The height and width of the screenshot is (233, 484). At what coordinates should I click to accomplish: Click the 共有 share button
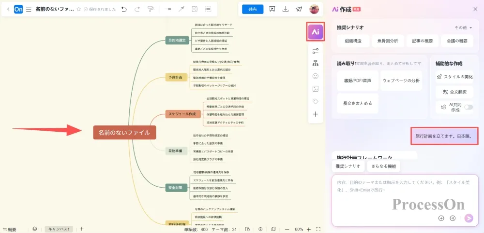coord(253,9)
